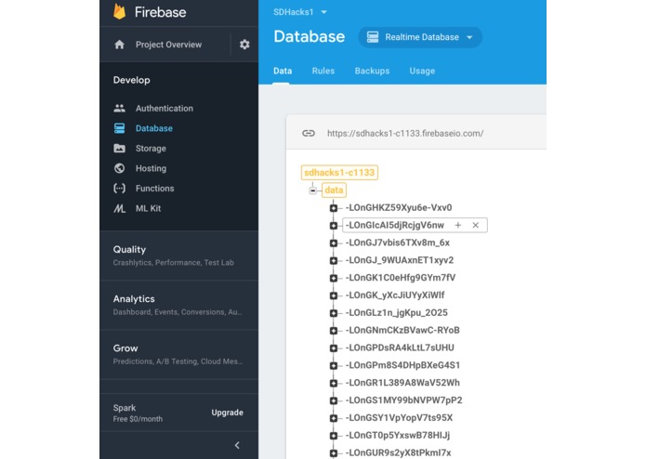Viewport: 646px width, 459px height.
Task: Click the firebaseio.com database URL
Action: [405, 134]
